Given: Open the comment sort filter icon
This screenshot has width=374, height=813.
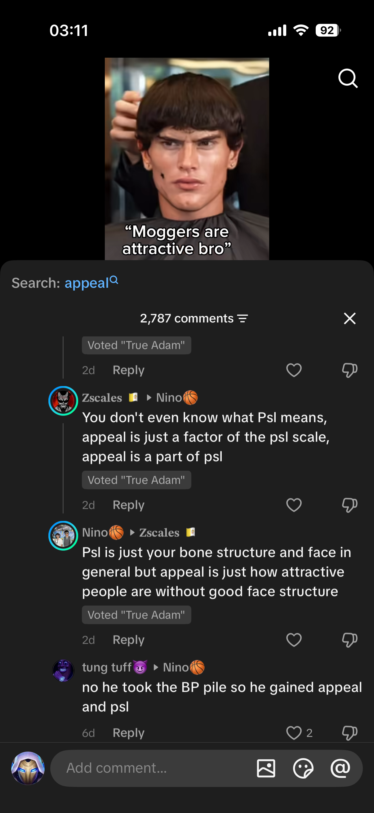Looking at the screenshot, I should pos(243,318).
